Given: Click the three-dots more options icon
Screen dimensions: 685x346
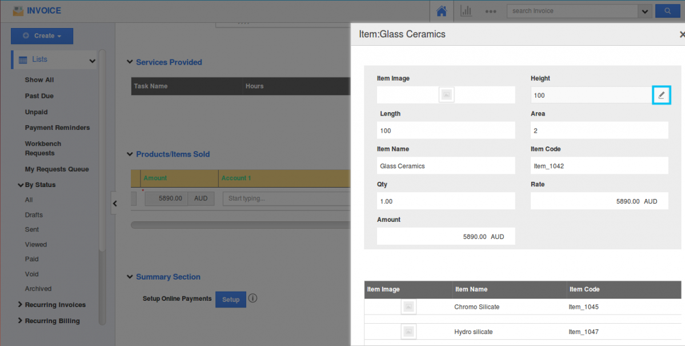Looking at the screenshot, I should click(x=490, y=11).
